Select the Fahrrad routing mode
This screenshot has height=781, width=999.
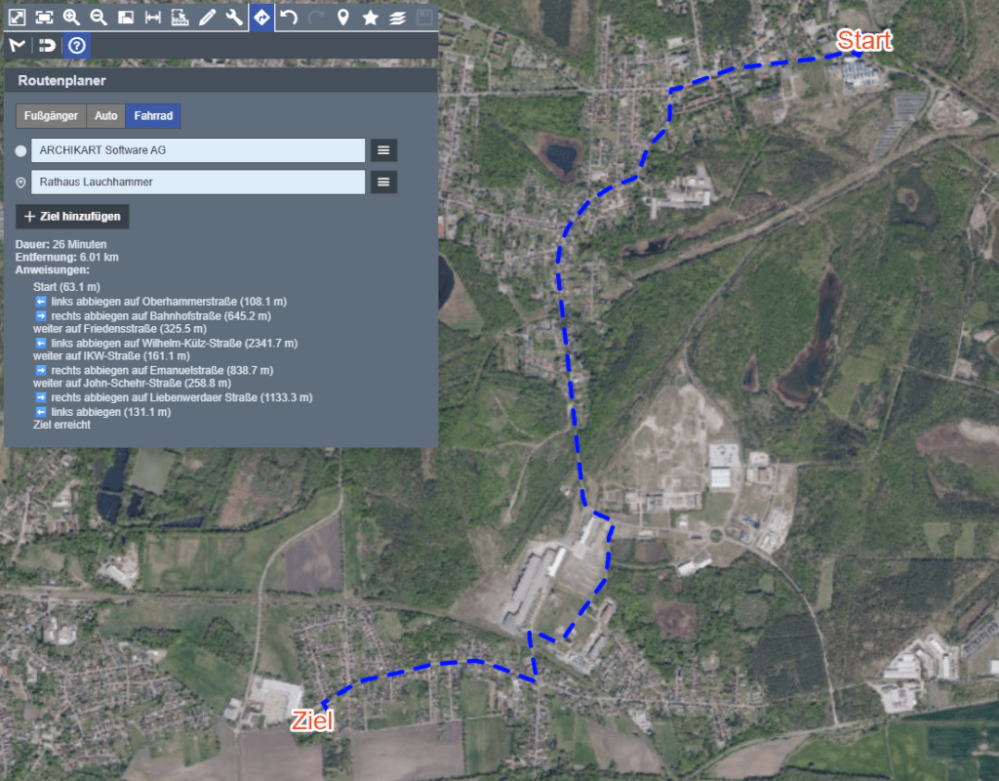pos(153,116)
